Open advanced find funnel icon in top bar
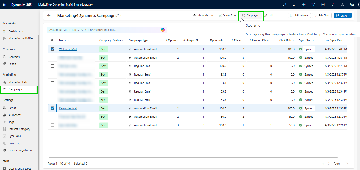Image resolution: width=360 pixels, height=170 pixels. click(x=313, y=5)
